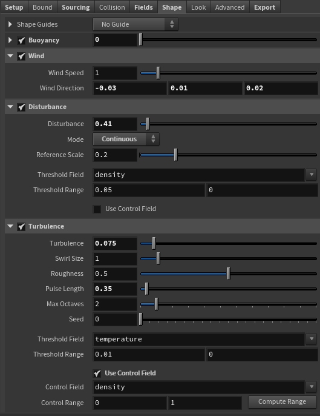This screenshot has width=320, height=416.
Task: Collapse the Wind section arrow
Action: coord(10,56)
